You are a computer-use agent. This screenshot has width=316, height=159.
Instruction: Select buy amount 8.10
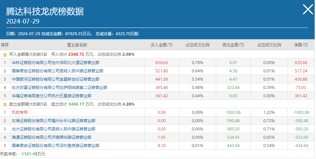tap(161, 145)
